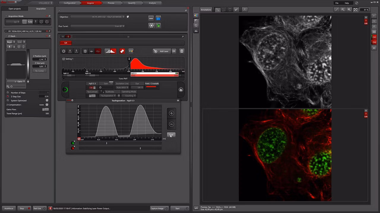This screenshot has height=213, width=380.
Task: Click the green component lifetime slider track
Action: [x=120, y=143]
